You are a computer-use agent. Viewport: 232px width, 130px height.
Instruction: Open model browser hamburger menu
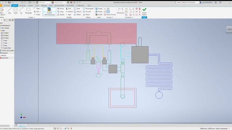point(13,20)
